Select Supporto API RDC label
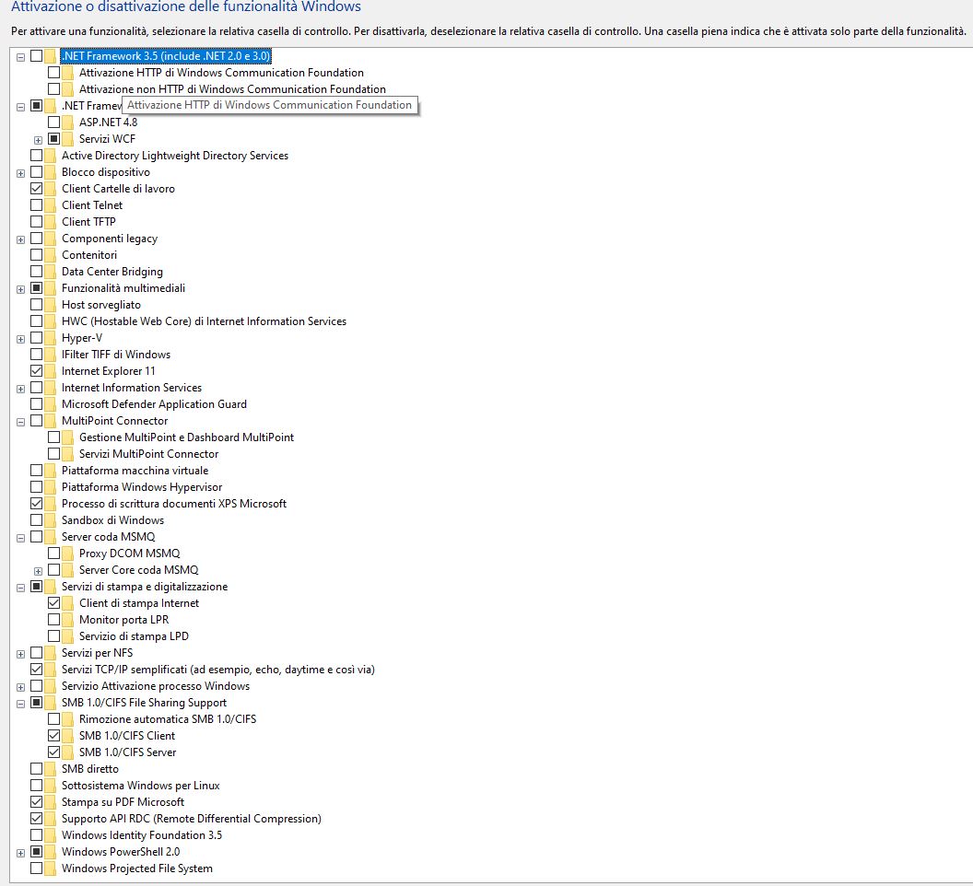The height and width of the screenshot is (886, 973). click(x=192, y=819)
